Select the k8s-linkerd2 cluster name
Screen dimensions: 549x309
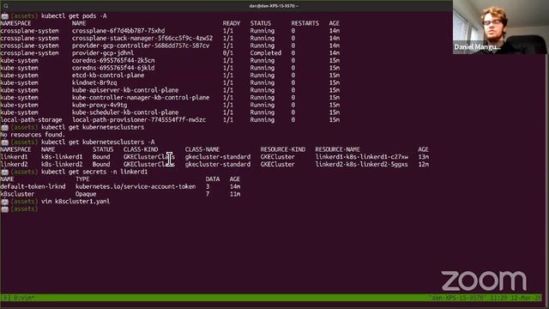point(62,164)
